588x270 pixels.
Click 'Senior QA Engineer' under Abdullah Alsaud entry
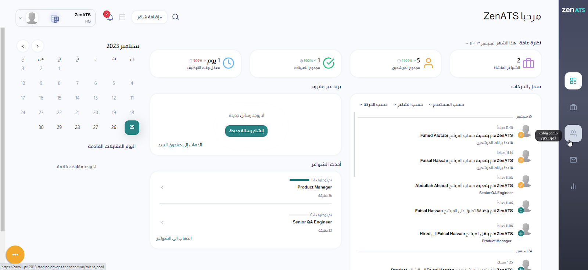496,193
